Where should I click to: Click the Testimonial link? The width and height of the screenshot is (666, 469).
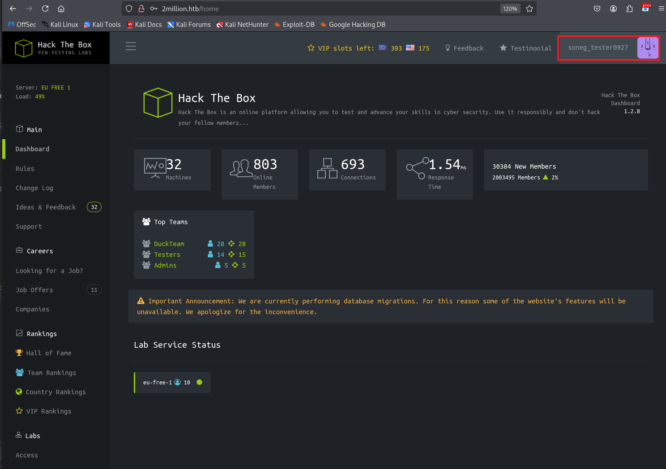(x=526, y=48)
